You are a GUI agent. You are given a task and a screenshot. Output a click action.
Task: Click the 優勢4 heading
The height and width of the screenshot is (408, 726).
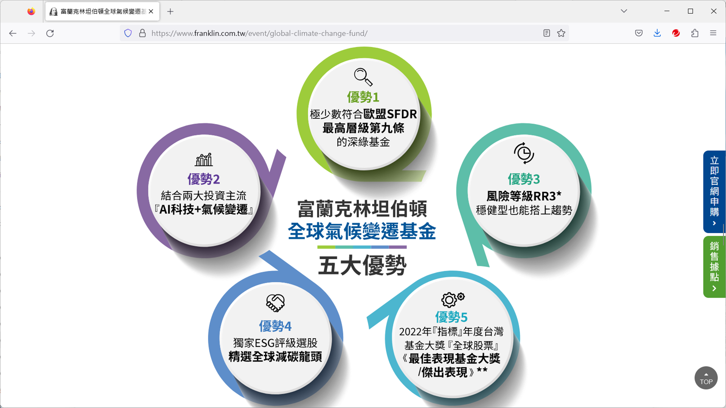[x=275, y=326]
